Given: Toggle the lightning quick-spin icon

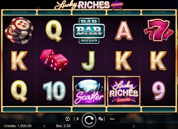Looking at the screenshot, I should [77, 119].
